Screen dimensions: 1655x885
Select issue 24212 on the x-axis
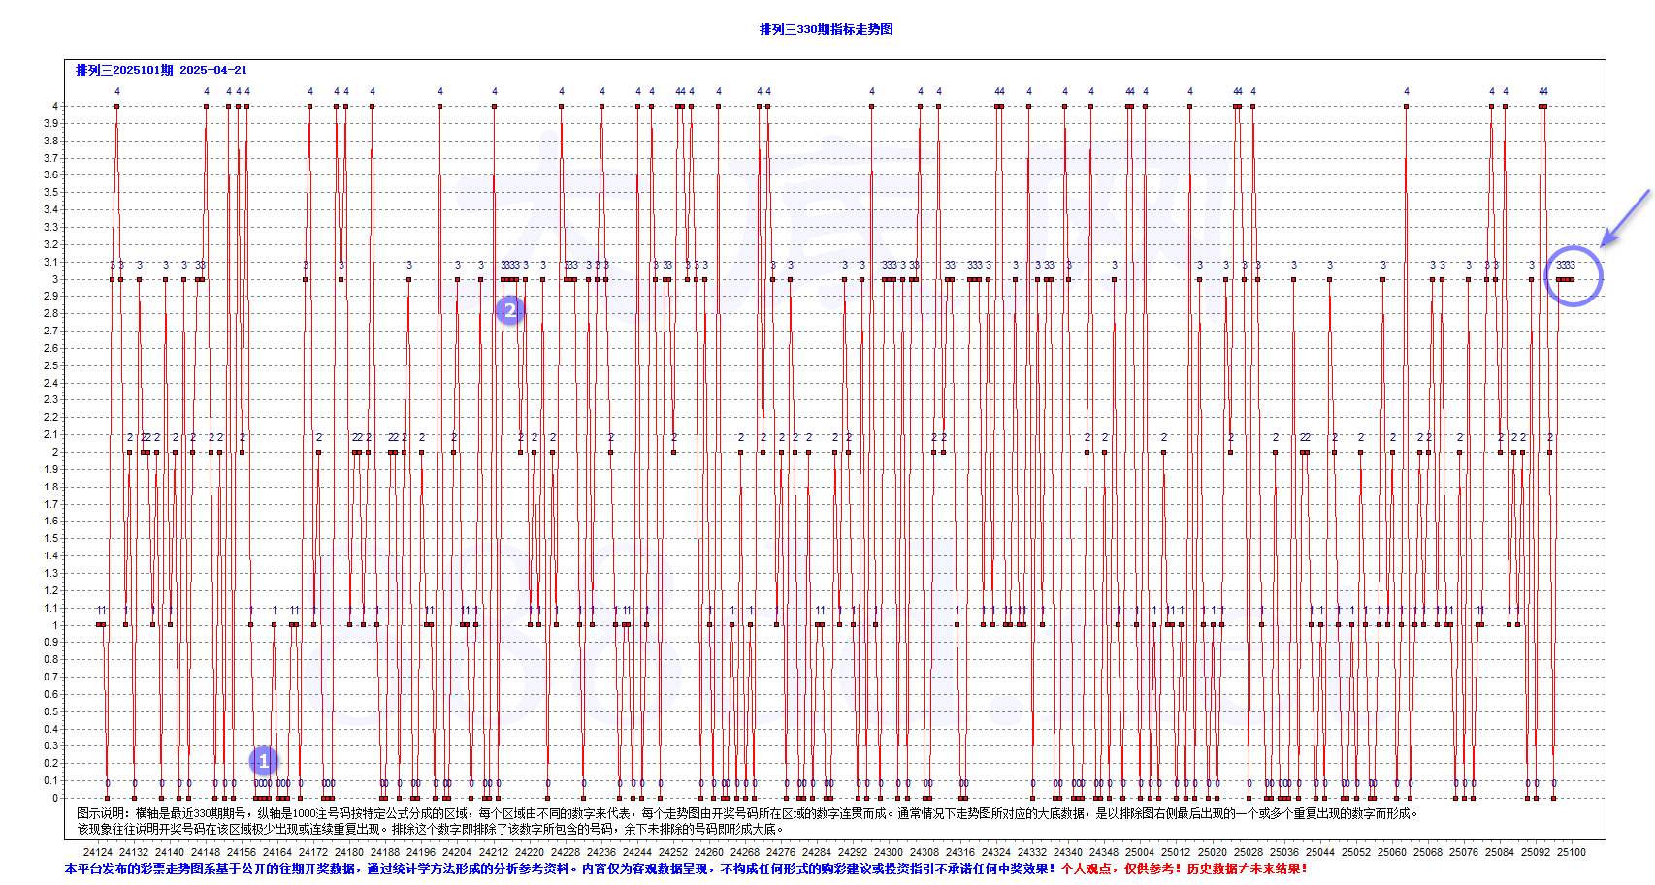(494, 852)
